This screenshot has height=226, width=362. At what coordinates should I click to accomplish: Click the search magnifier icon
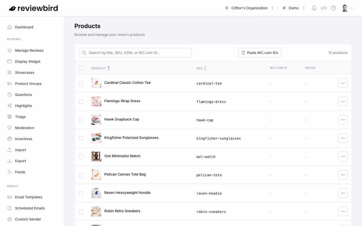point(84,53)
